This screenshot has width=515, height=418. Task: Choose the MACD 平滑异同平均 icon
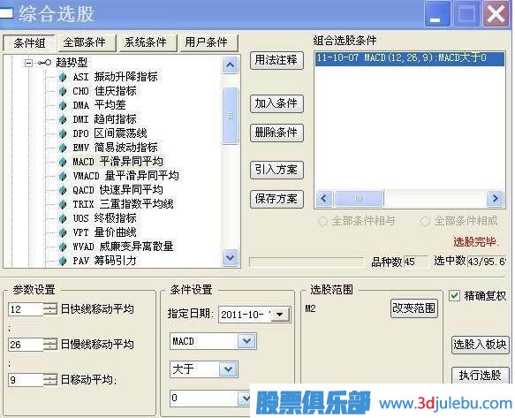[63, 162]
